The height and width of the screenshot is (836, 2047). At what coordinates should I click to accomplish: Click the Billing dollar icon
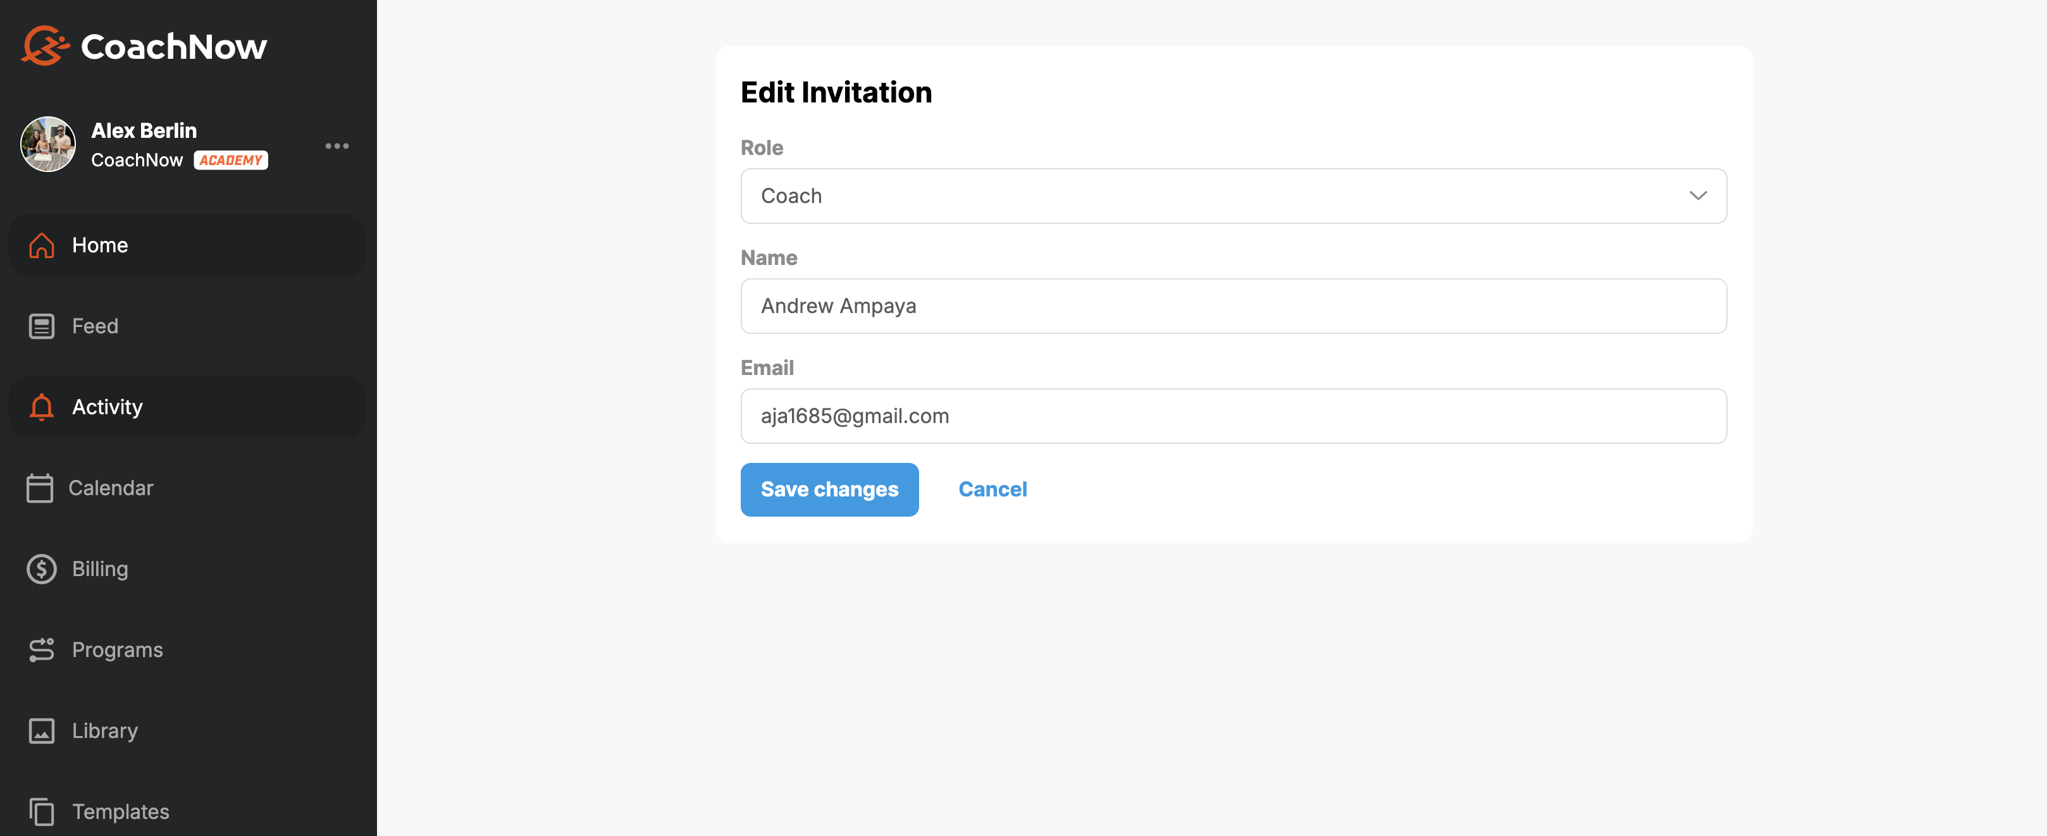point(40,569)
